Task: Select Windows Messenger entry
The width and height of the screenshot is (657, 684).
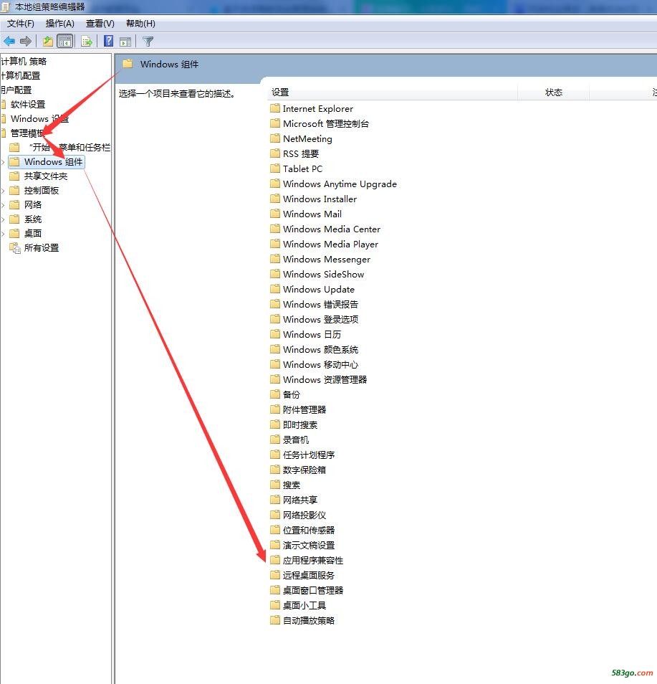Action: coord(327,259)
